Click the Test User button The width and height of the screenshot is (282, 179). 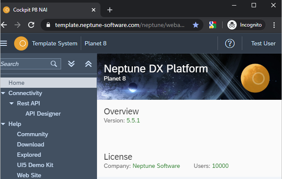(x=263, y=43)
